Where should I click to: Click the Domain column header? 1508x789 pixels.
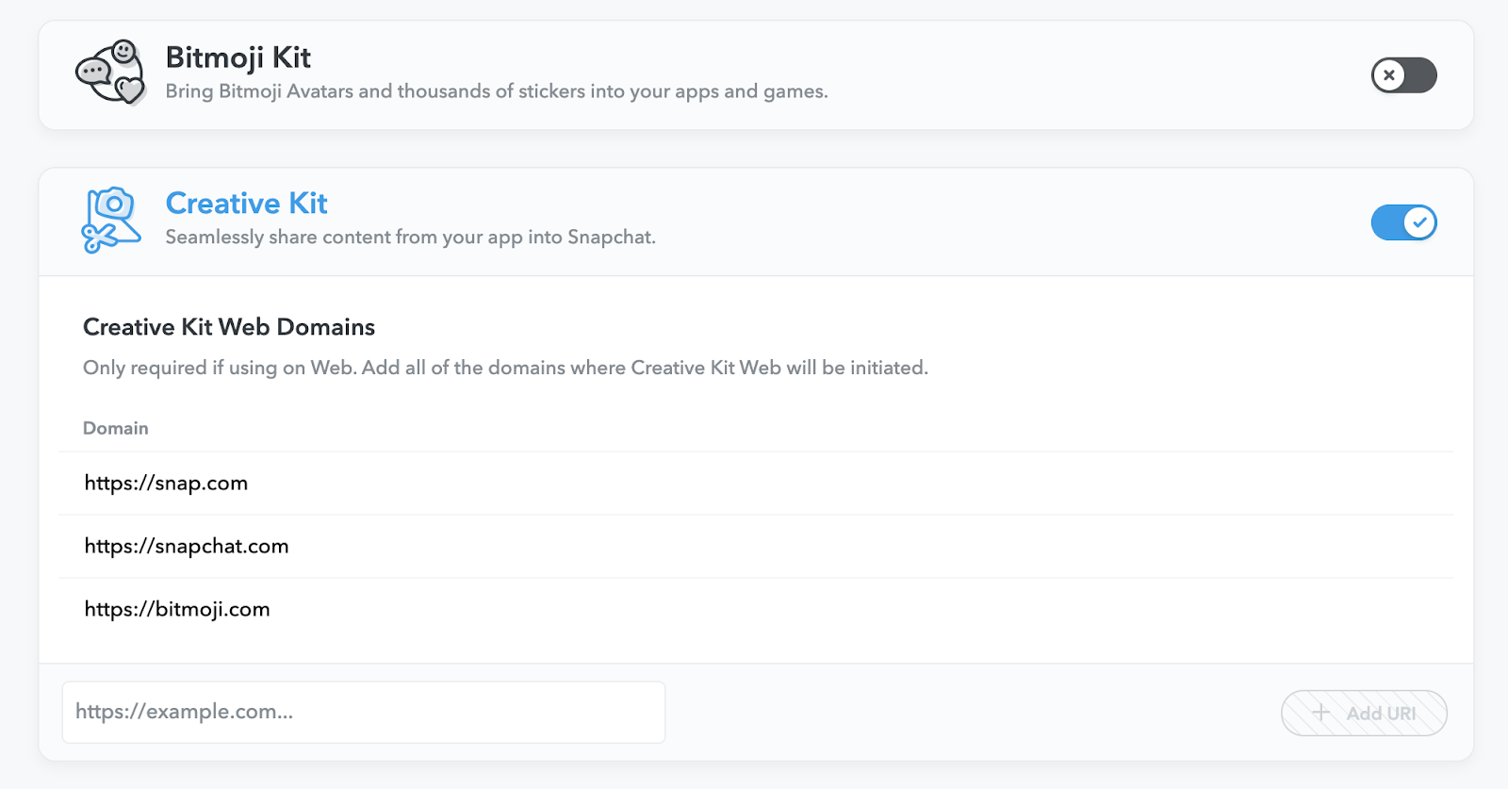pos(116,428)
